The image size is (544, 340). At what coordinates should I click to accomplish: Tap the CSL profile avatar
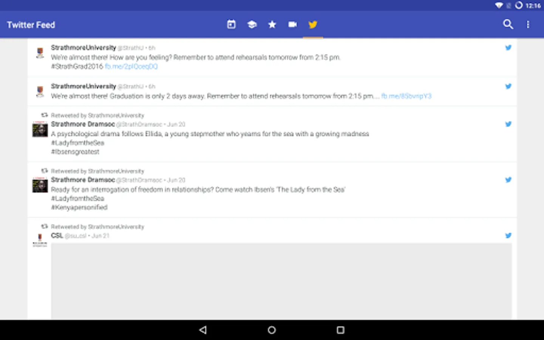click(40, 240)
